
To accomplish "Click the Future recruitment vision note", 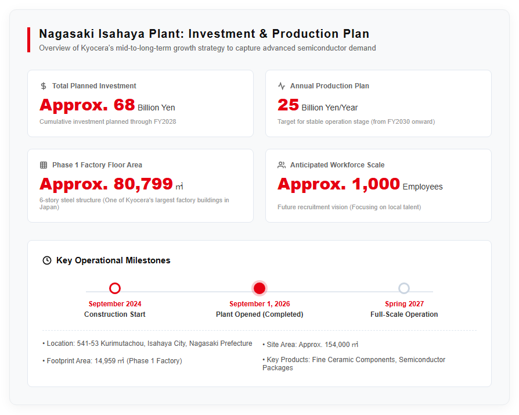I will 349,207.
